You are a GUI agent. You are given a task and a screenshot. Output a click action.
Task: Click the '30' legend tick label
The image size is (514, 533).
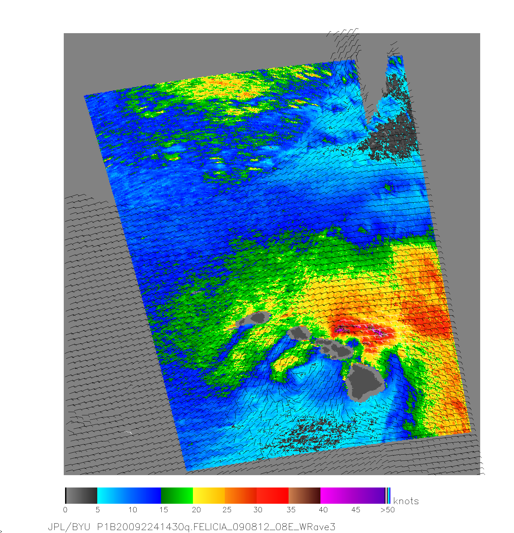coord(258,510)
